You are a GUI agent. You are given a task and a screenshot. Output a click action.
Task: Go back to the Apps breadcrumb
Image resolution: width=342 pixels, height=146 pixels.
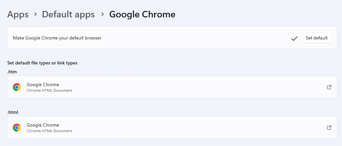pos(18,14)
